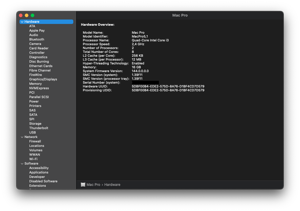Select SAS in the sidebar
This screenshot has height=211, width=300.
click(x=32, y=110)
